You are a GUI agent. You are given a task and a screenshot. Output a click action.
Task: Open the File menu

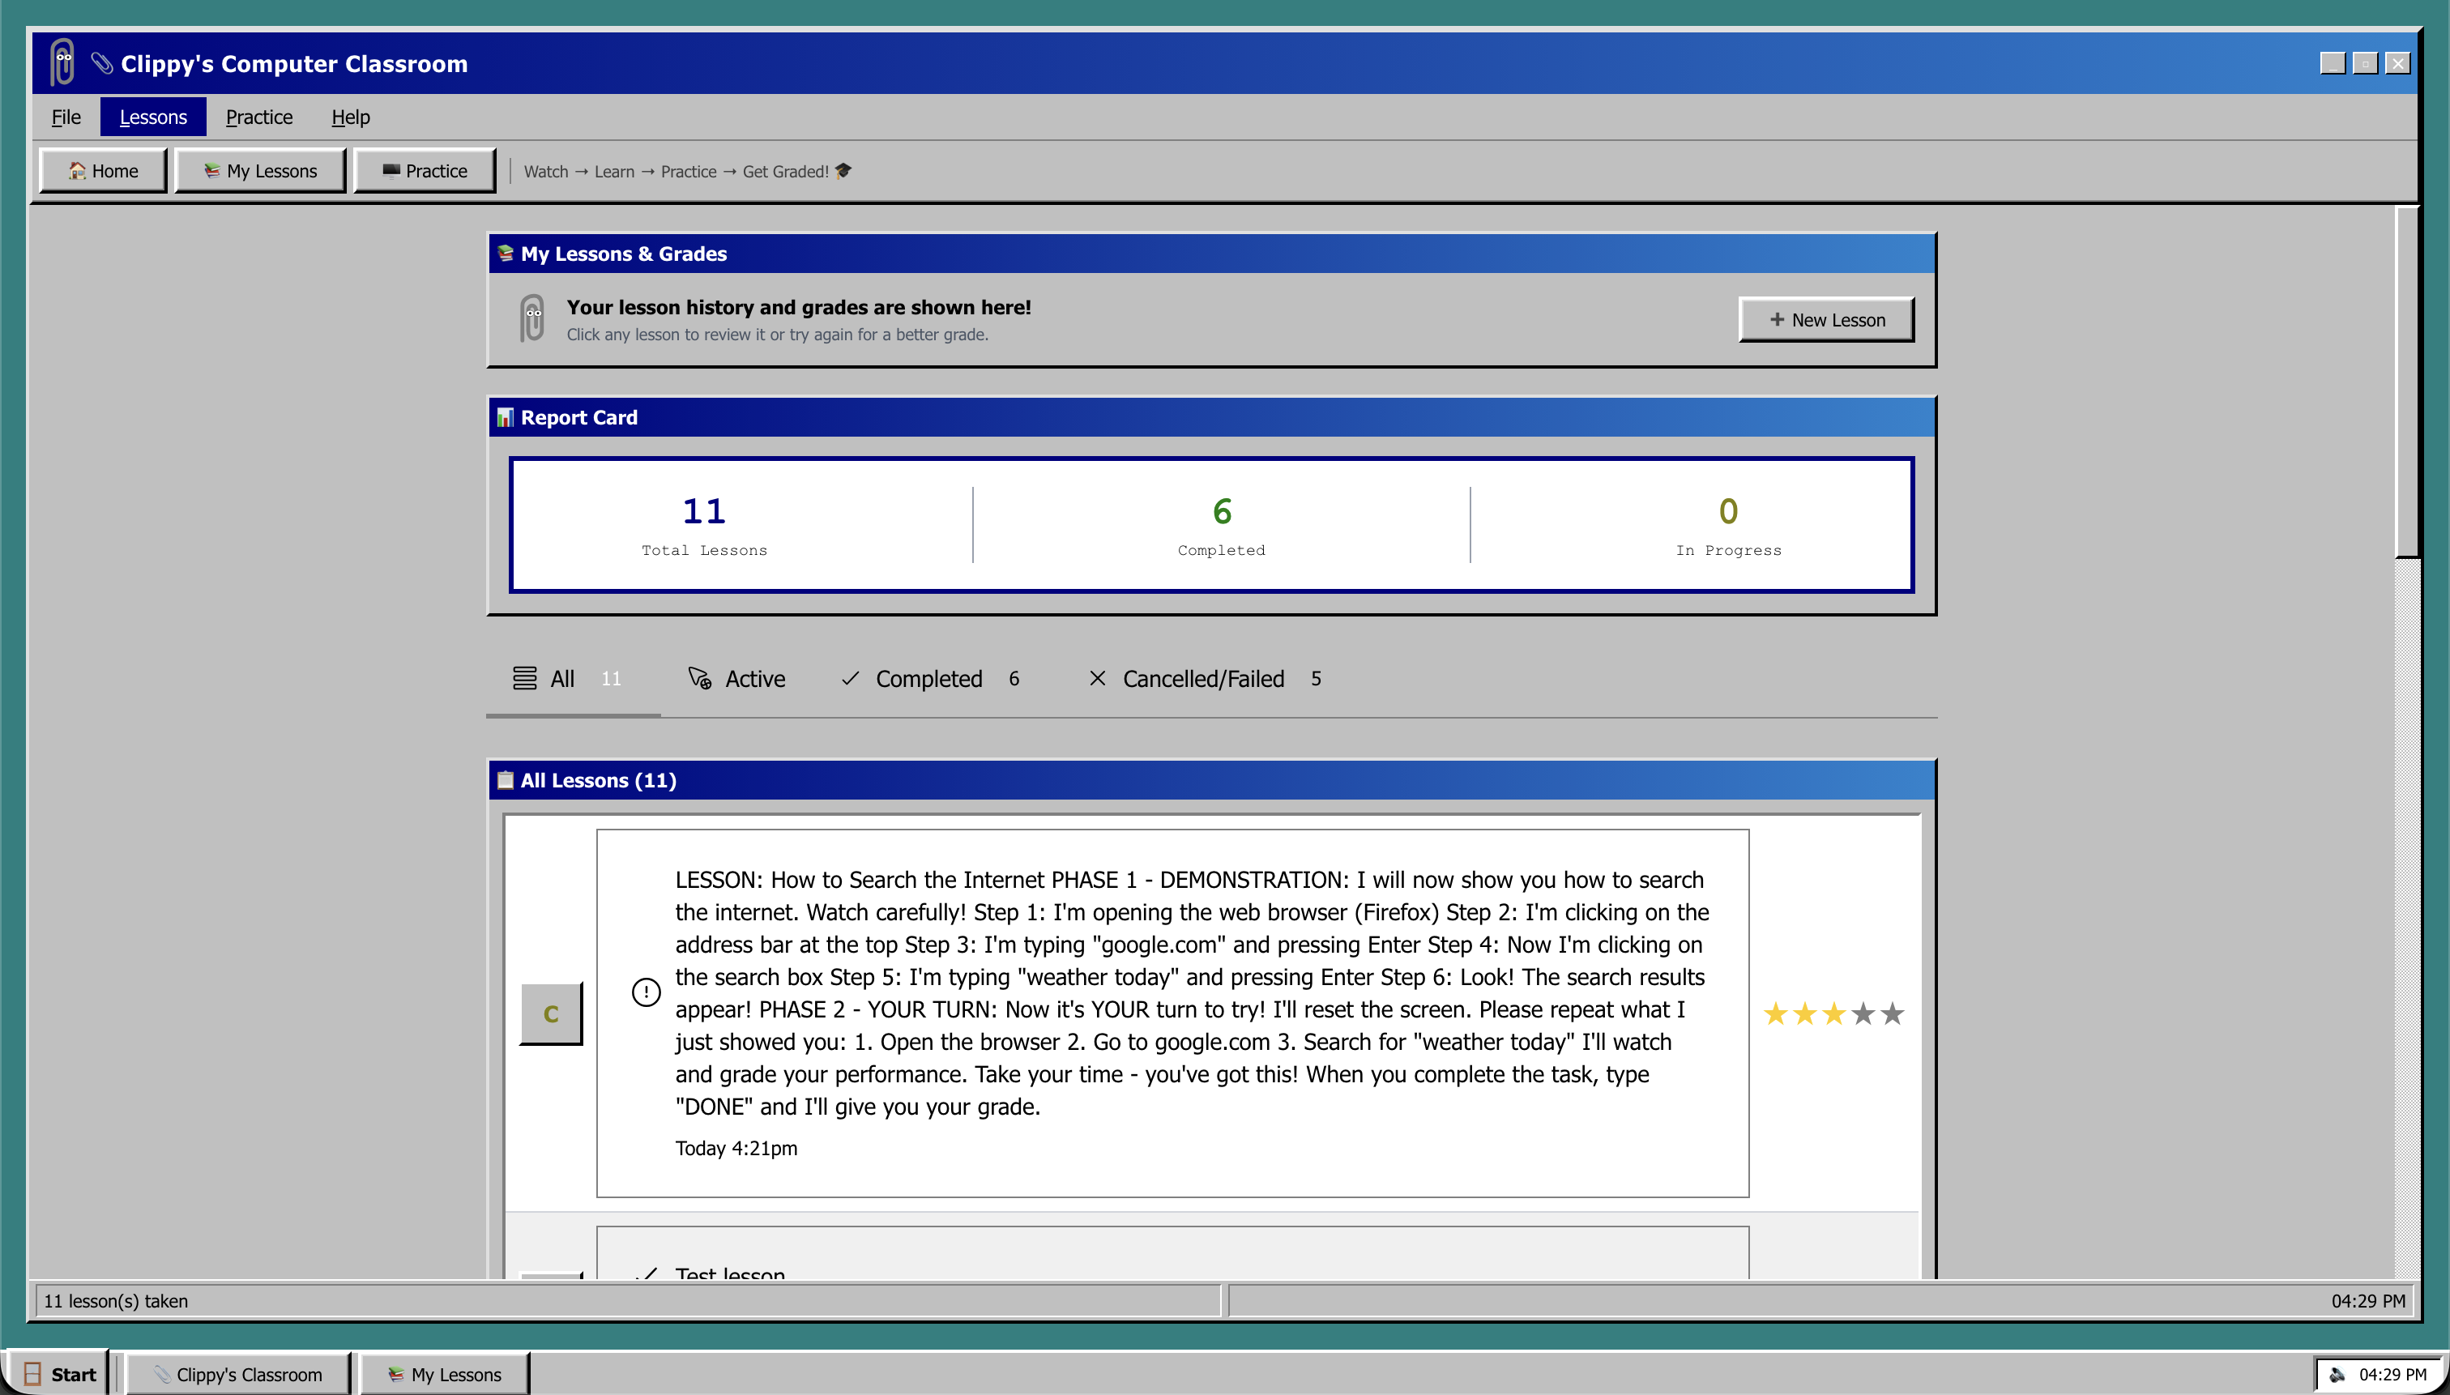click(65, 117)
